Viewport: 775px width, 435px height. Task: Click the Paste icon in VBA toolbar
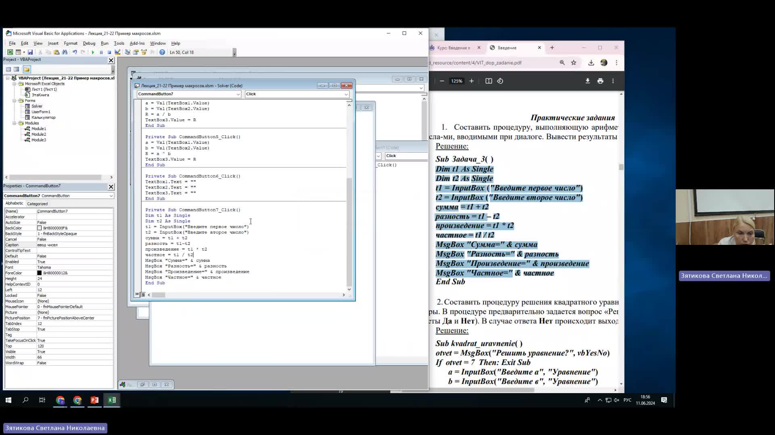tap(57, 52)
